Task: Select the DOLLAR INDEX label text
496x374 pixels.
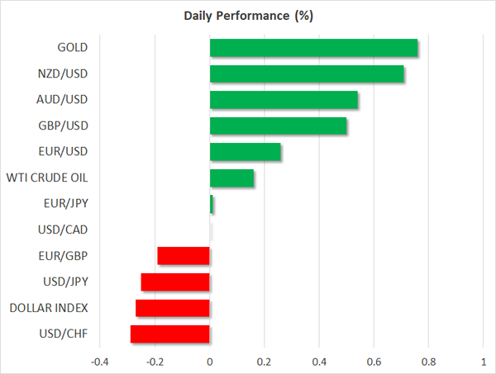Action: (x=49, y=308)
